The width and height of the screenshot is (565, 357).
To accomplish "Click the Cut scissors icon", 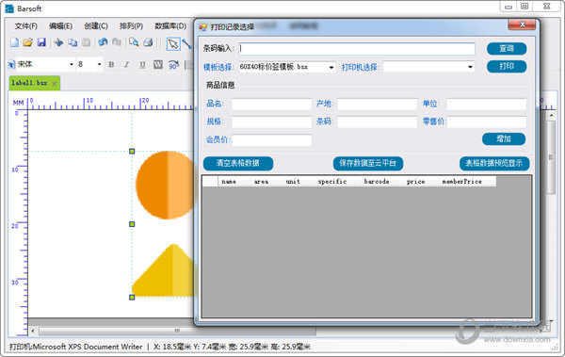I will (58, 42).
